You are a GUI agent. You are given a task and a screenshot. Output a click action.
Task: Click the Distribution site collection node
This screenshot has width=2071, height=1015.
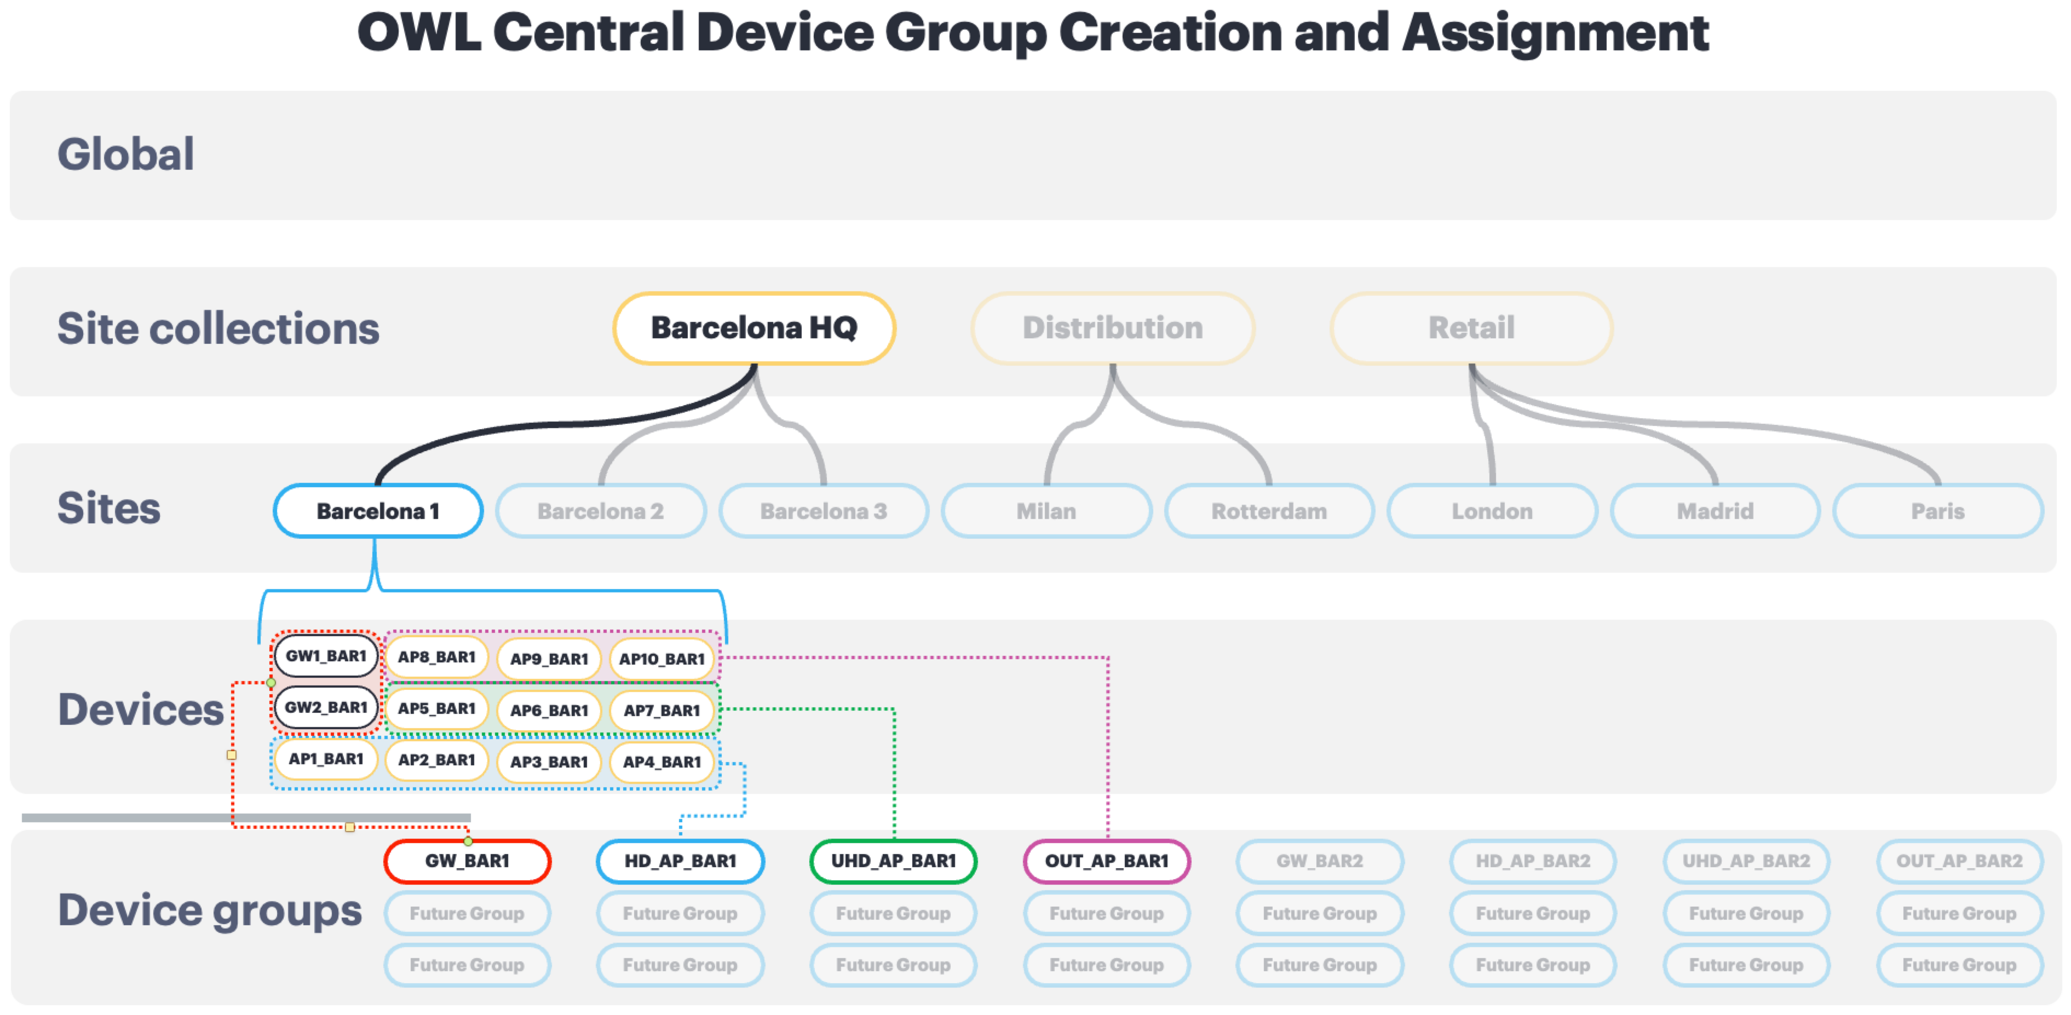pyautogui.click(x=1113, y=328)
